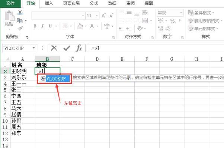Toggle Bold formatting
Image resolution: width=224 pixels, height=148 pixels.
click(35, 26)
